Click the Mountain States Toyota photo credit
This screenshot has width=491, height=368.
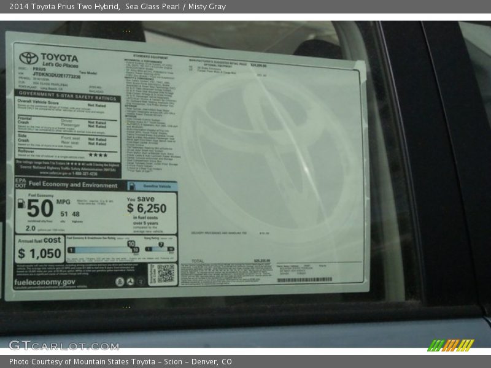click(x=120, y=362)
